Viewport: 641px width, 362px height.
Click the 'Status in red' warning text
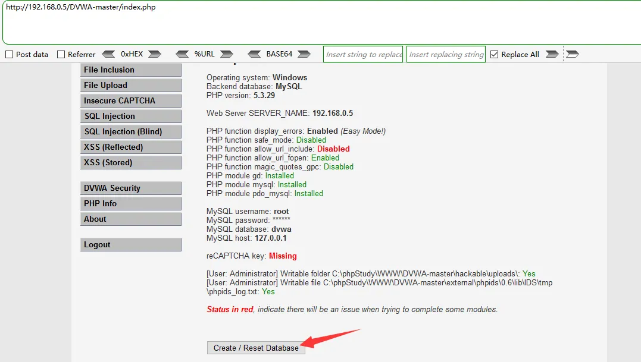click(x=230, y=309)
